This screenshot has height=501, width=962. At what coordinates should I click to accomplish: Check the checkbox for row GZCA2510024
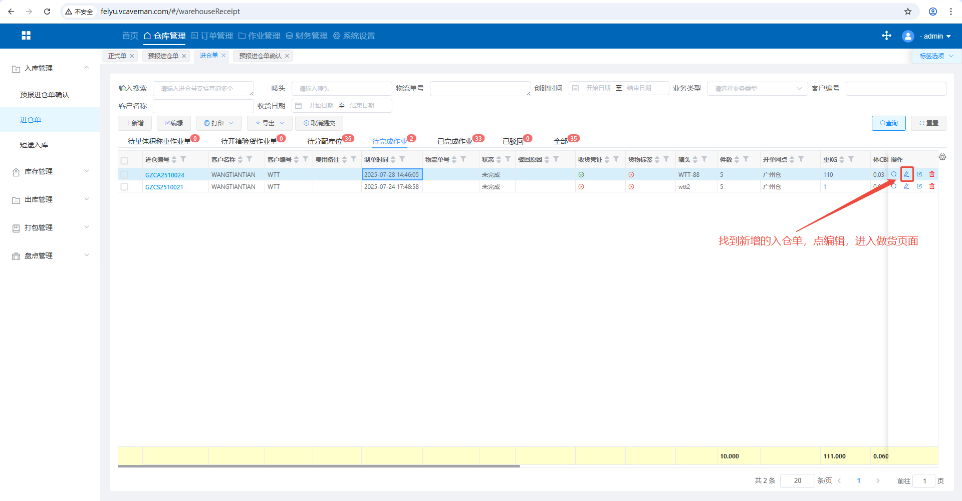[x=124, y=175]
